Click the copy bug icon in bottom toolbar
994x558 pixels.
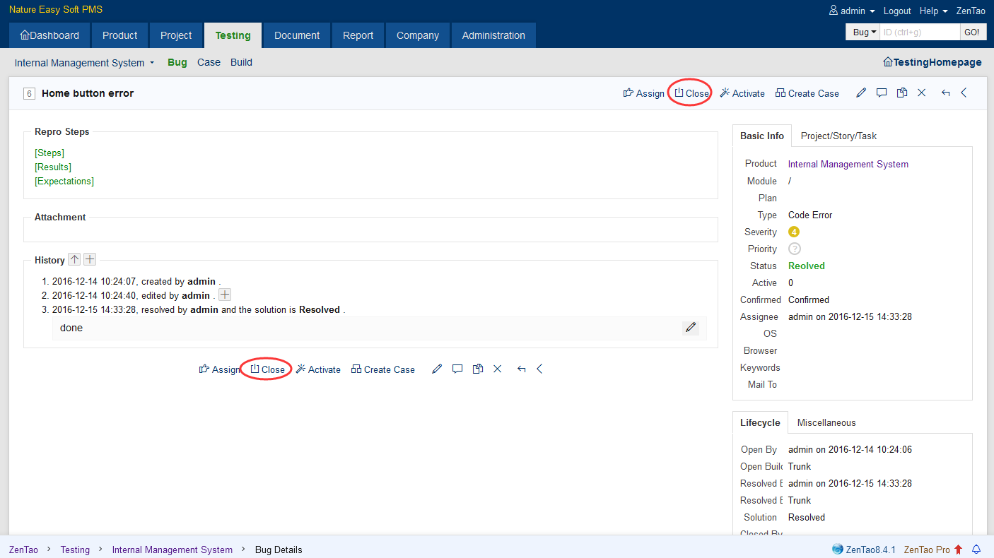[x=478, y=369]
